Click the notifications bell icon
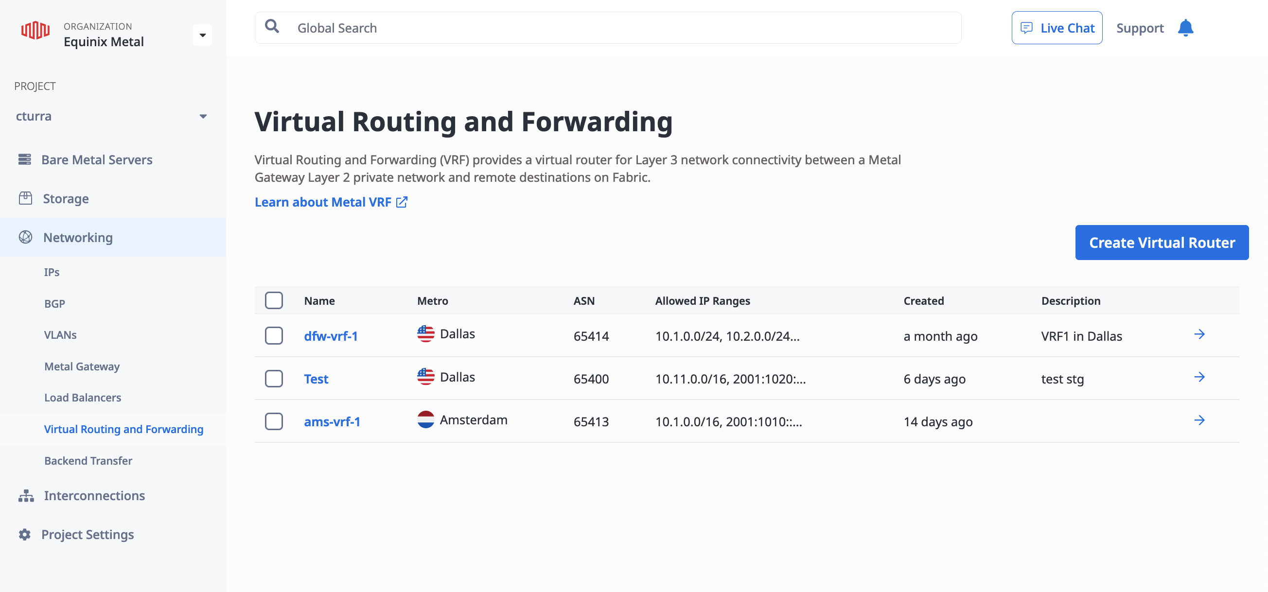This screenshot has height=592, width=1268. (x=1185, y=28)
